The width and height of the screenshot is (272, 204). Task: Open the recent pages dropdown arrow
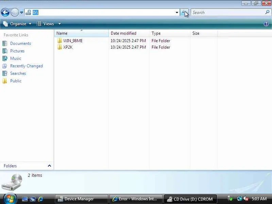21,13
